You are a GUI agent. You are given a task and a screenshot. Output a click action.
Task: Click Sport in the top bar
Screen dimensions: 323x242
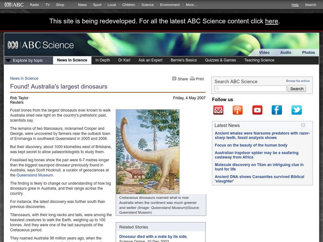pyautogui.click(x=97, y=5)
